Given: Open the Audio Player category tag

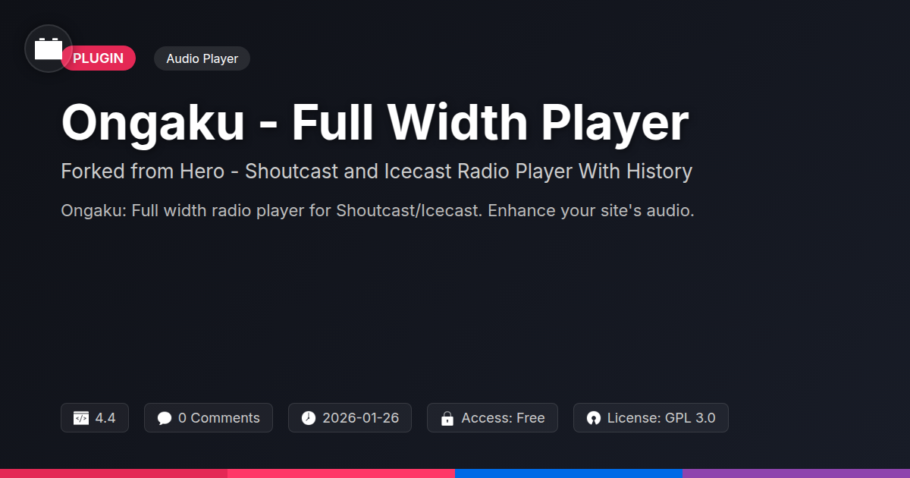Looking at the screenshot, I should point(202,58).
